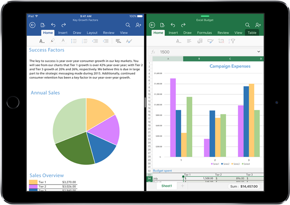Select column B header in Excel
Screen dimensions: 290x205
199,59
